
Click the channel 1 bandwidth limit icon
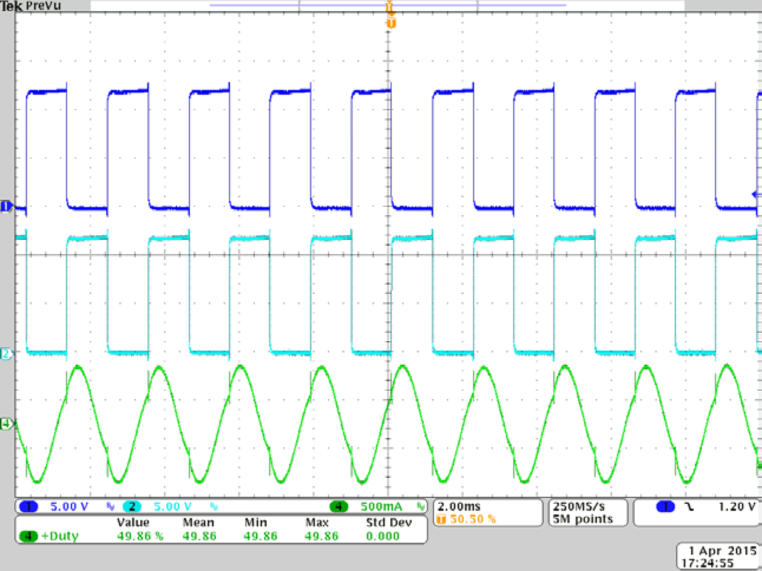pos(110,507)
